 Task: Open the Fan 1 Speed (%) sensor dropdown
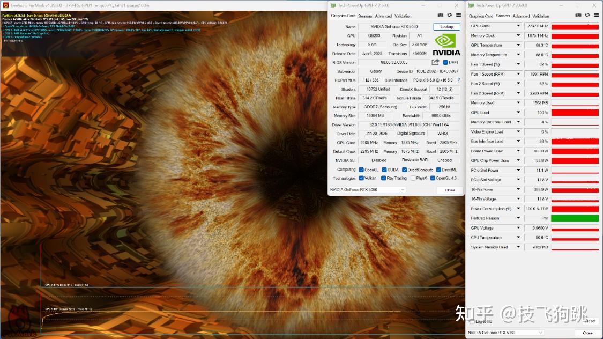click(518, 64)
